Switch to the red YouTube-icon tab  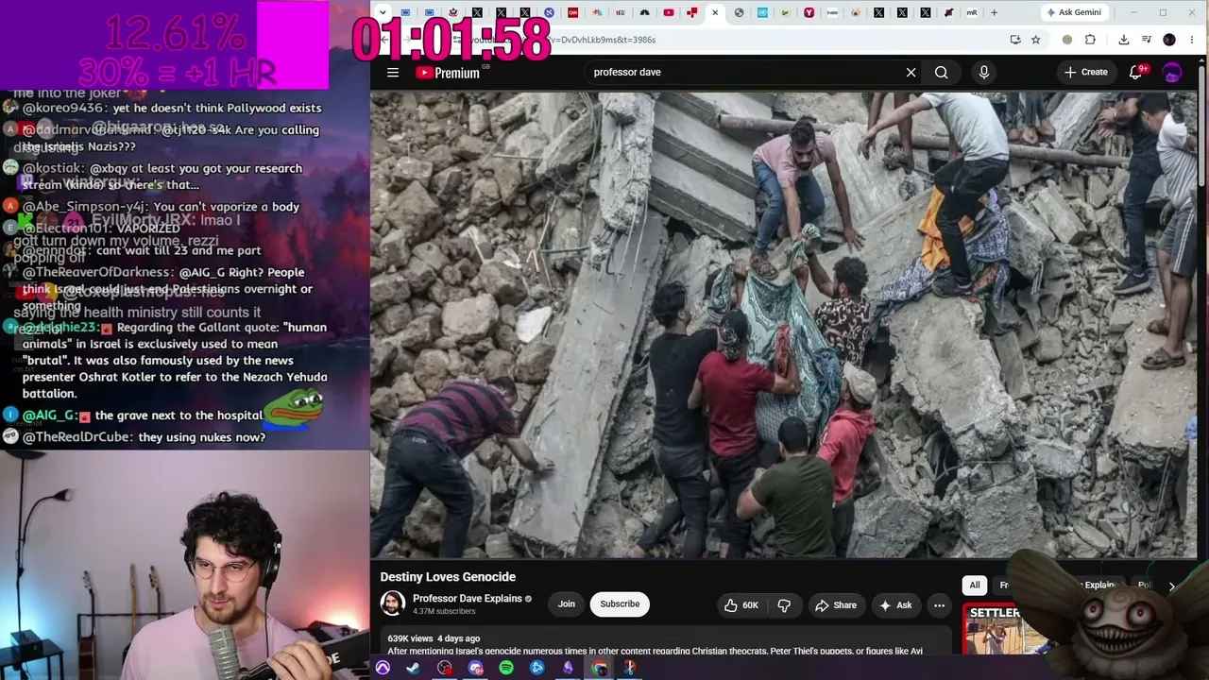click(x=669, y=12)
